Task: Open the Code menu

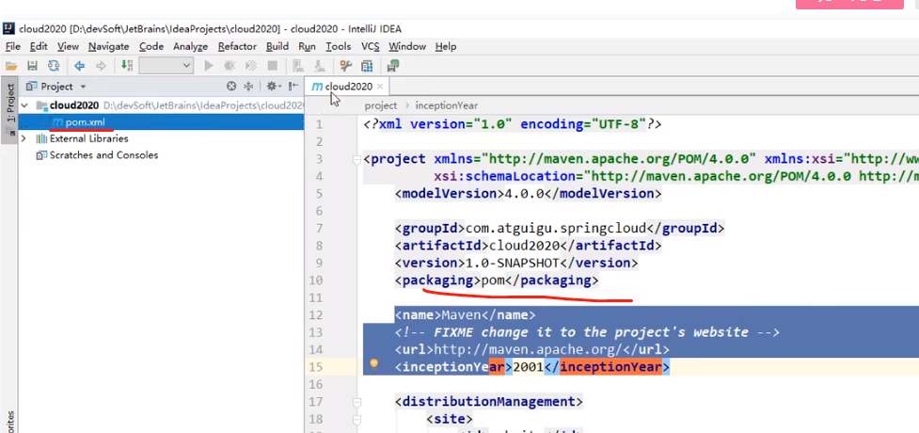Action: point(151,46)
